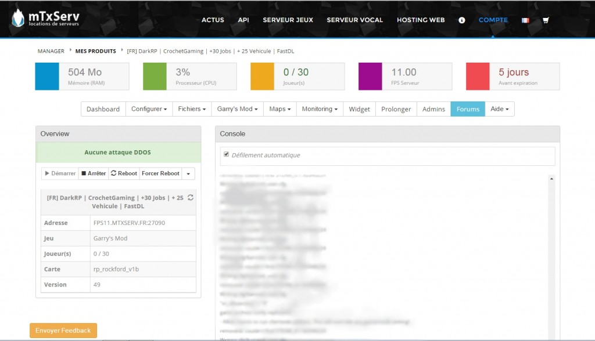Screen dimensions: 595x341
Task: Stop the server with Arrêter
Action: [94, 173]
